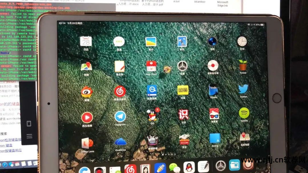This screenshot has width=308, height=173.
Task: Open the Settings gear in the dock
Action: pos(220,166)
